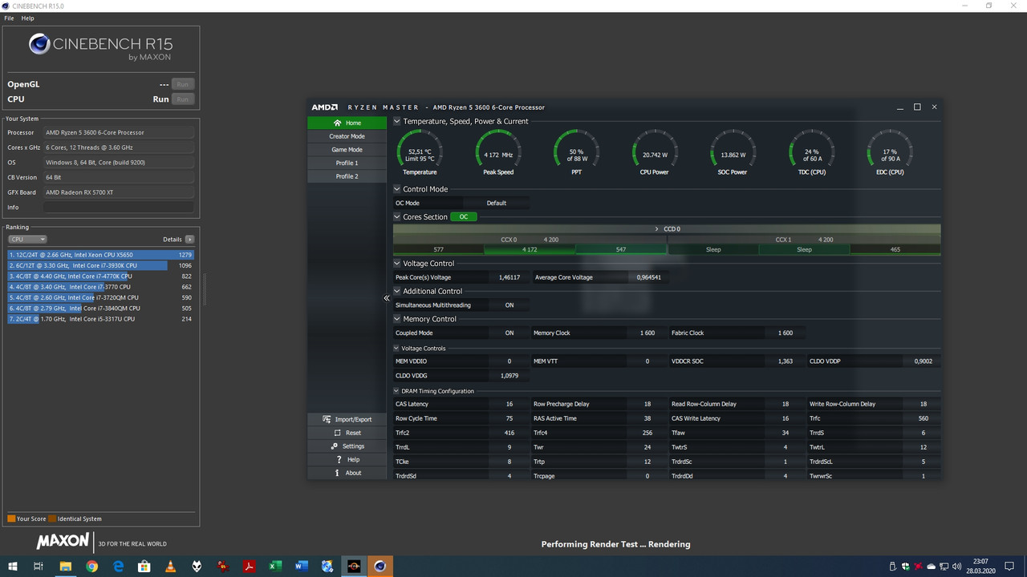Open Microsoft Edge from the taskbar

pyautogui.click(x=118, y=567)
